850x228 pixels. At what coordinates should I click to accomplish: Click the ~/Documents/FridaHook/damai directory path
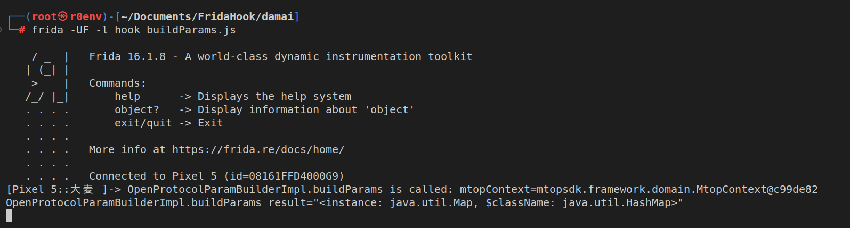click(x=207, y=16)
